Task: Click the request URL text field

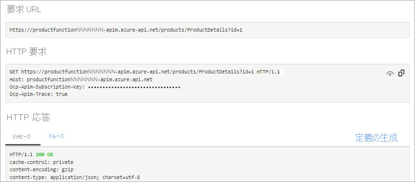Action: click(207, 30)
